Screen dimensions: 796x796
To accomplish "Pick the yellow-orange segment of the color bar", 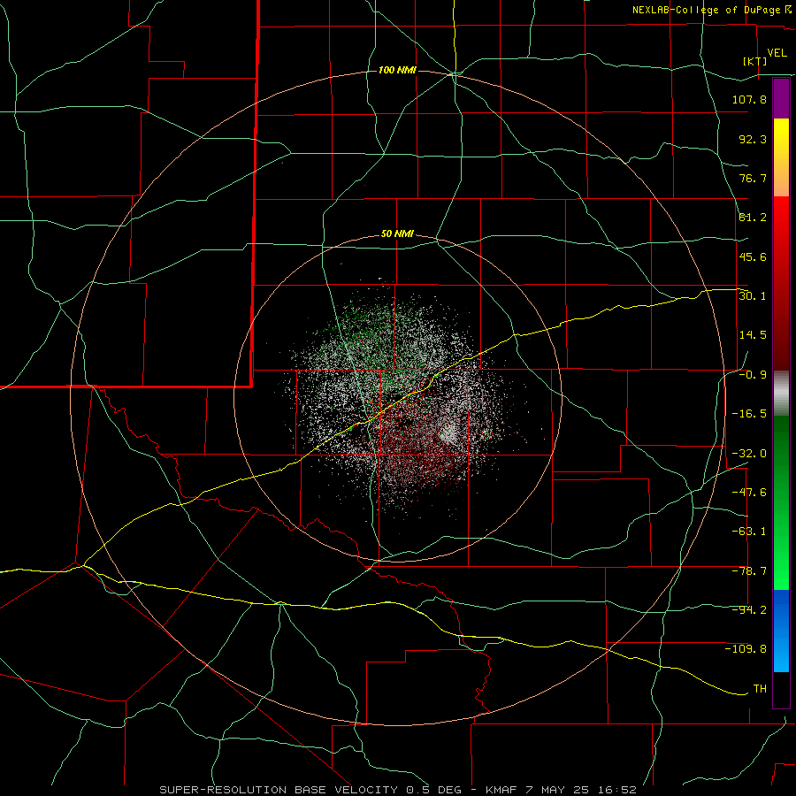I will 781,157.
